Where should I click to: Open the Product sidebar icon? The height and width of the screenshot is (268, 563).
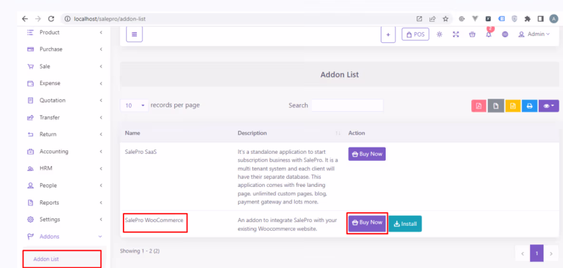[30, 32]
